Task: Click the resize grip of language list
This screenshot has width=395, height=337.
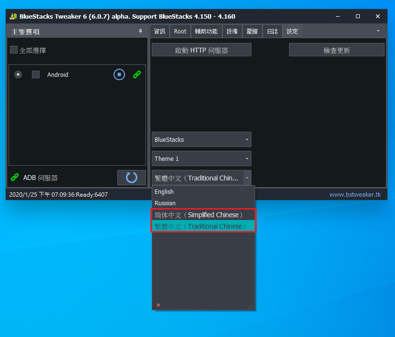Action: point(250,306)
